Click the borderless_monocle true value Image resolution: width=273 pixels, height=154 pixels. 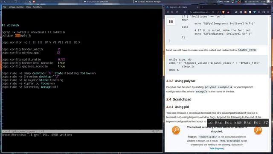(x=61, y=63)
